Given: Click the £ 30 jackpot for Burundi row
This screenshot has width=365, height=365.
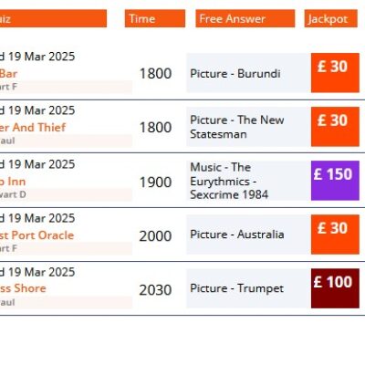Looking at the screenshot, I should 335,73.
